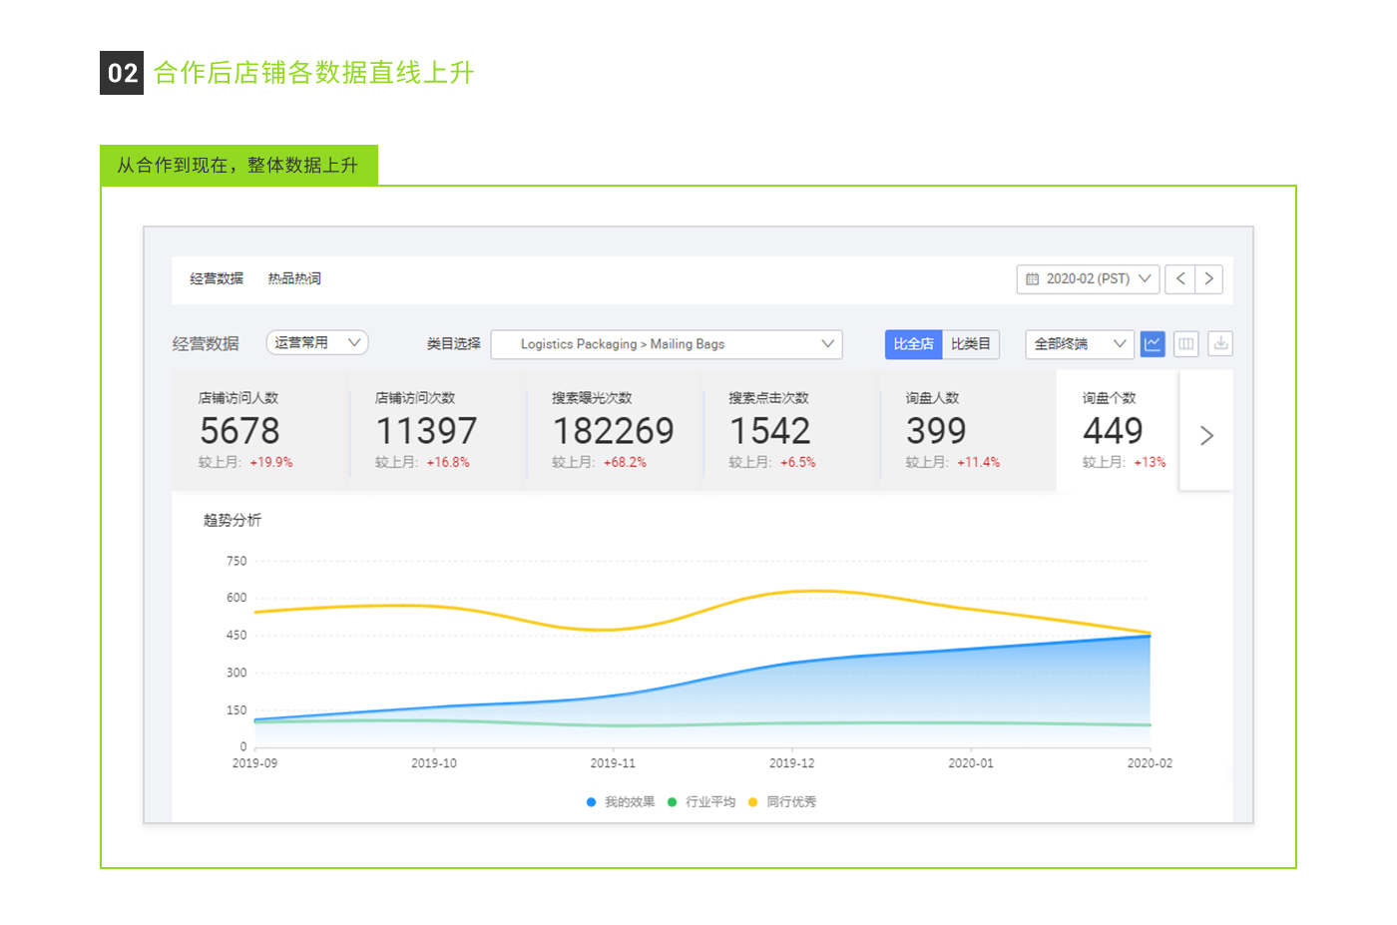This screenshot has width=1397, height=925.
Task: Click the 2019-09 axis label
Action: pyautogui.click(x=254, y=763)
